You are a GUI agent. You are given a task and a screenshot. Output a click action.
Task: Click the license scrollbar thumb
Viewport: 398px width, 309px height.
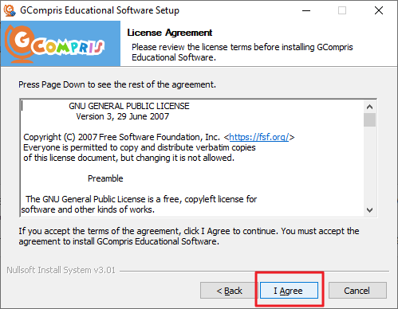point(369,120)
